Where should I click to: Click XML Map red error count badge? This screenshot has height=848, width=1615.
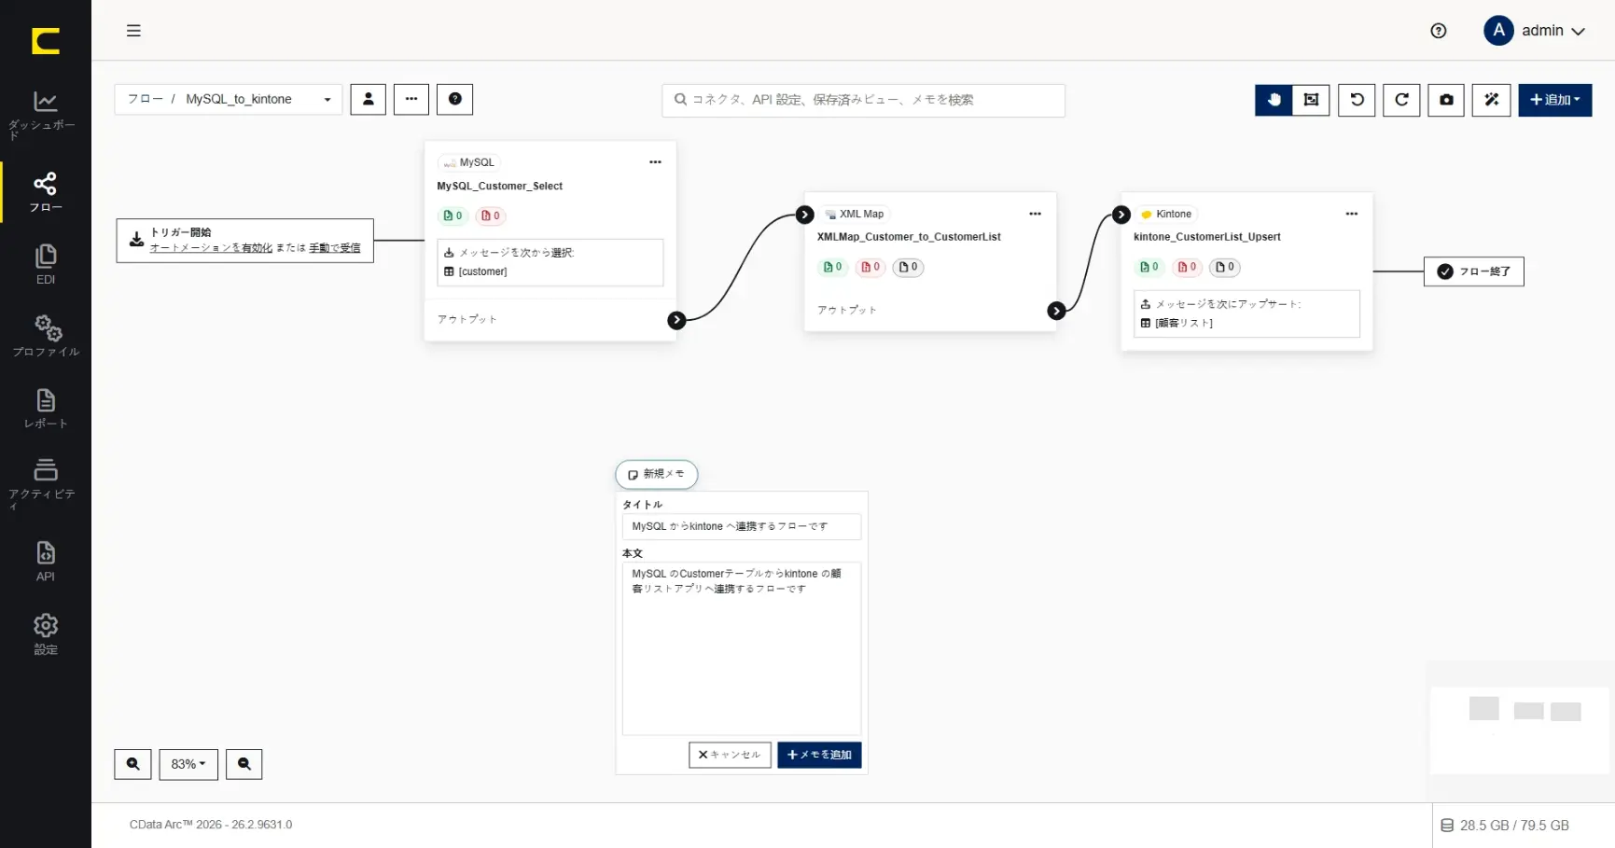(x=870, y=267)
